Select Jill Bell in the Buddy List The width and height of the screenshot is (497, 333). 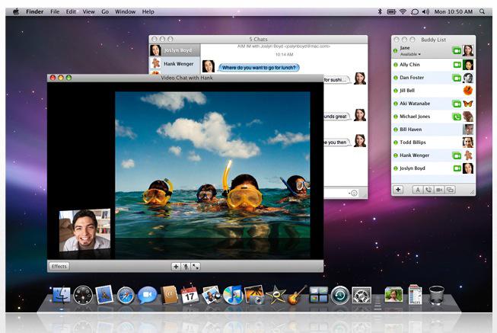[434, 91]
